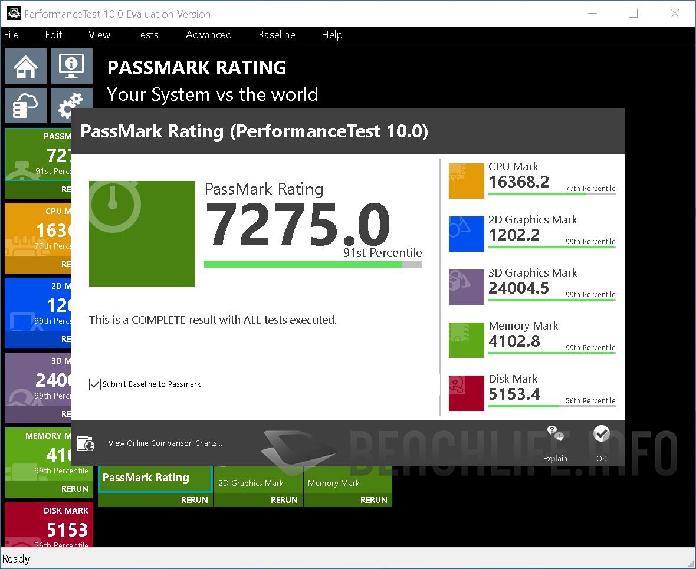Open the settings gear icon
The width and height of the screenshot is (696, 569).
coord(71,105)
